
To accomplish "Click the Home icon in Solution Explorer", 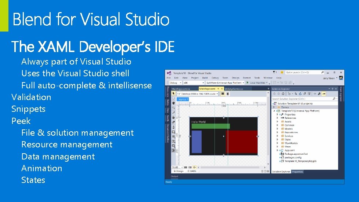I will [x=283, y=93].
